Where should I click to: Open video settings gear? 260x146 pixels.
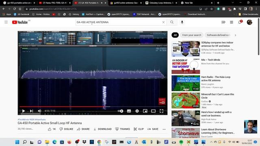tap(137, 111)
